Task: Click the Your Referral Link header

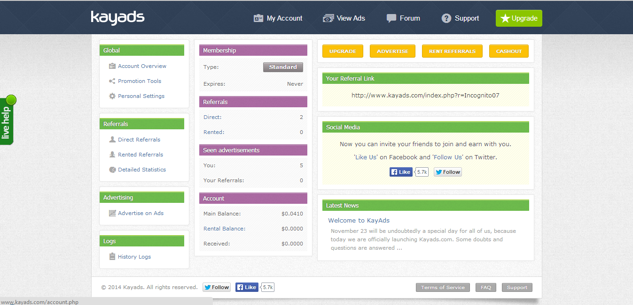Action: 426,78
